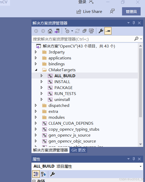Click the add account person icon
The width and height of the screenshot is (145, 182).
pyautogui.click(x=91, y=2)
